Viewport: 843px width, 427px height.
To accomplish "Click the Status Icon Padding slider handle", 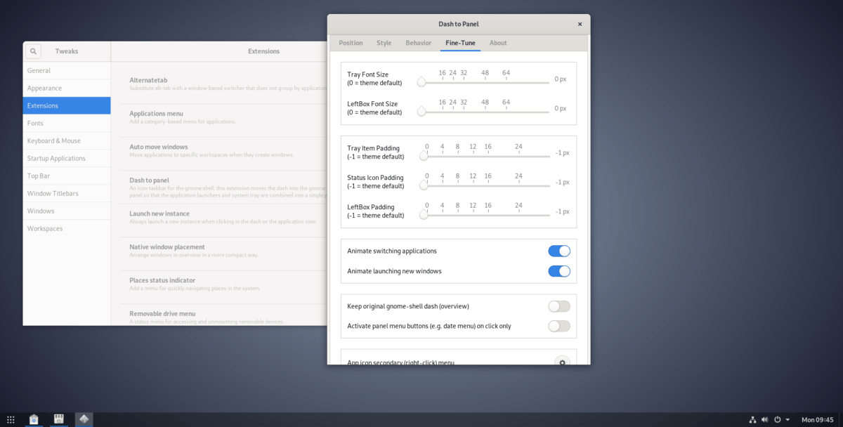I will pyautogui.click(x=424, y=185).
